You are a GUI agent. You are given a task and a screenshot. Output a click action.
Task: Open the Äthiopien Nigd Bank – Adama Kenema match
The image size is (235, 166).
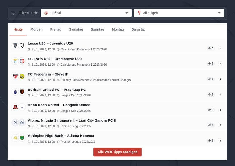[x=61, y=136]
